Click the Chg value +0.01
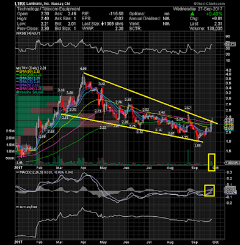Screen dimensions: 240x245 click(217, 19)
